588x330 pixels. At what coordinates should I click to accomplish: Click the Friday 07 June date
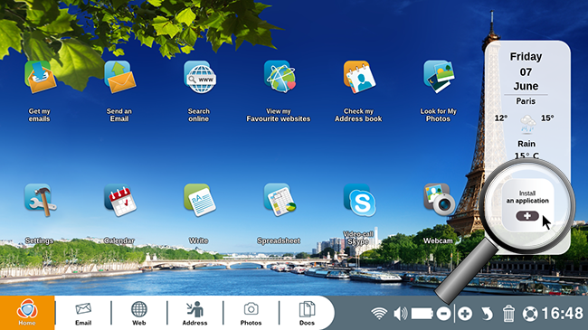point(526,71)
